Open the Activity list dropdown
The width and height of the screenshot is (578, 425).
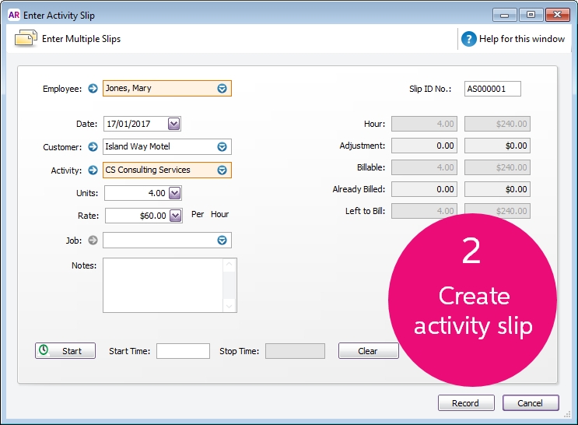tap(222, 170)
